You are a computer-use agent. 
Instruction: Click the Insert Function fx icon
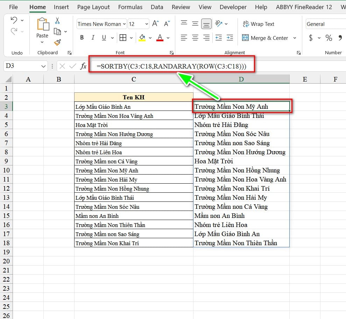(83, 66)
